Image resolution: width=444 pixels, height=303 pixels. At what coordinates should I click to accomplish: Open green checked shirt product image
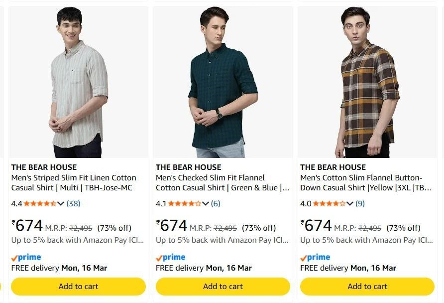pos(222,82)
